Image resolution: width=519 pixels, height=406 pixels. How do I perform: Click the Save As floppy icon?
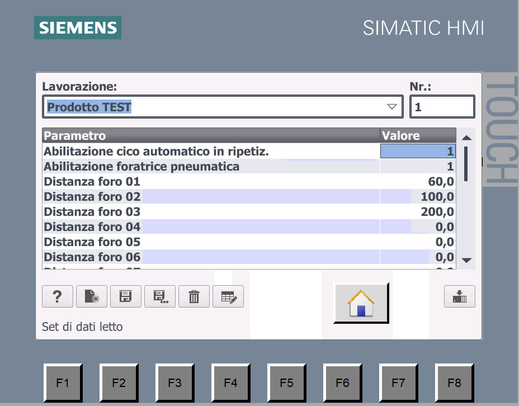(x=160, y=296)
